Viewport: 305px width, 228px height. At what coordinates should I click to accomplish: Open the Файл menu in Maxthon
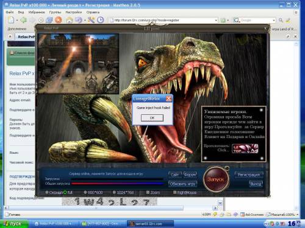click(10, 12)
